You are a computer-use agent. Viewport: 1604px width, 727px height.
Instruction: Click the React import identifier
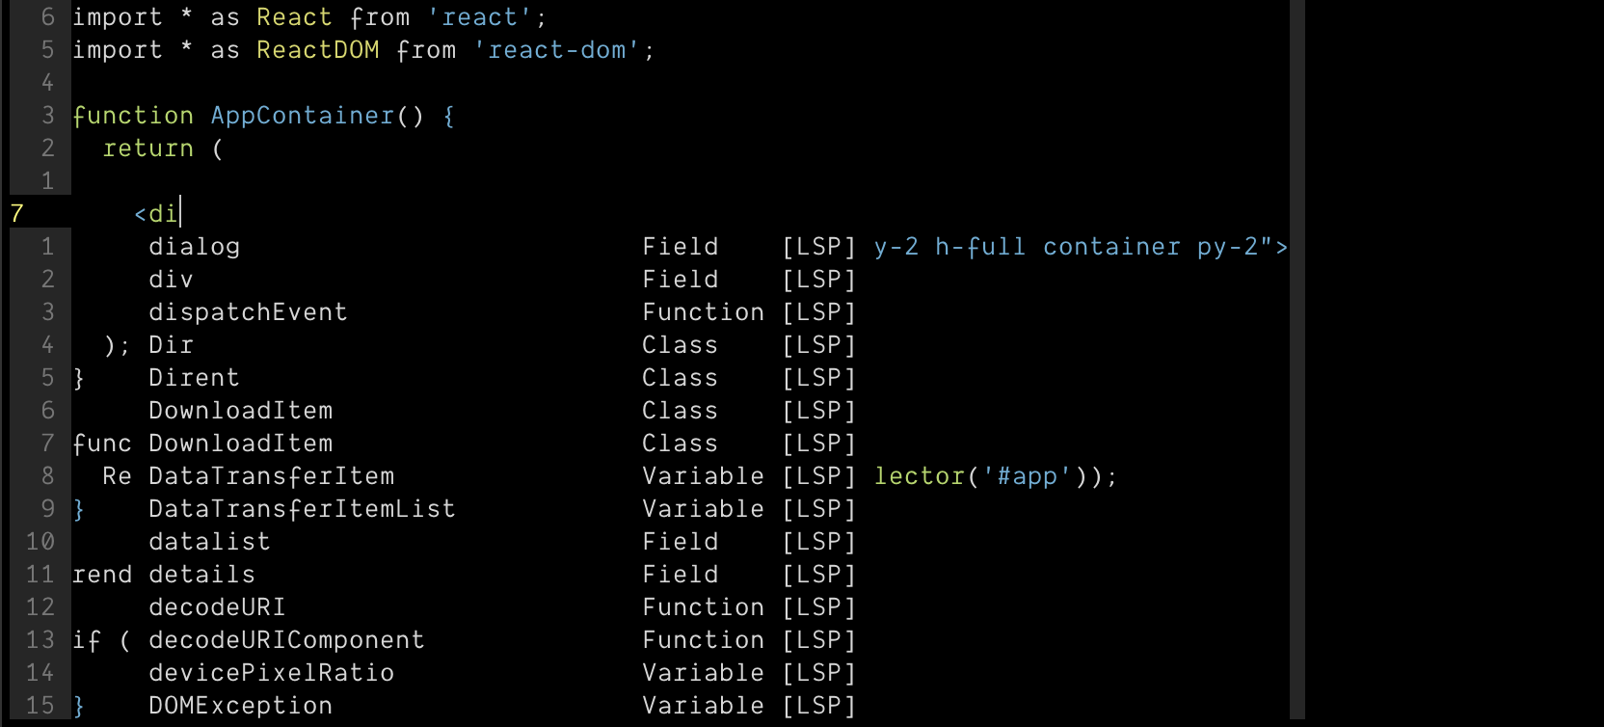click(294, 16)
